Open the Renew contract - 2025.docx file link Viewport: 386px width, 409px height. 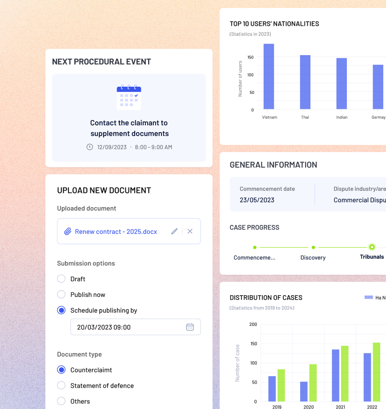click(x=116, y=232)
